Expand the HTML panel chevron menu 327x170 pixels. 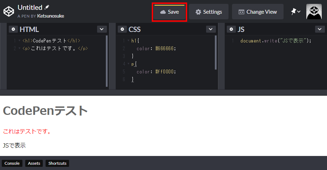click(102, 29)
